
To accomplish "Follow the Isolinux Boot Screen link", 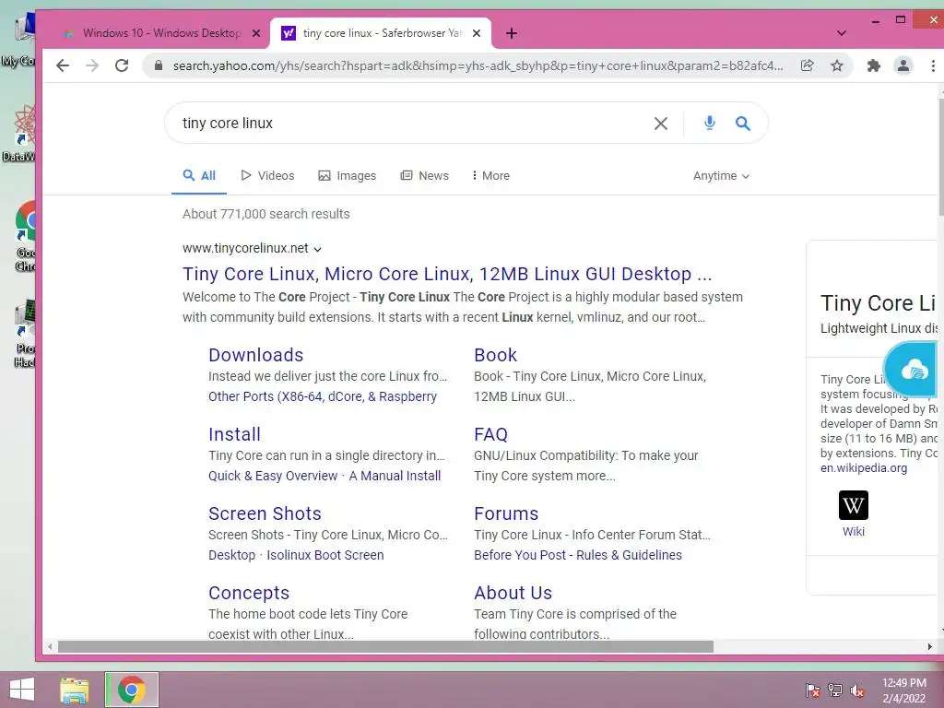I will click(x=325, y=556).
